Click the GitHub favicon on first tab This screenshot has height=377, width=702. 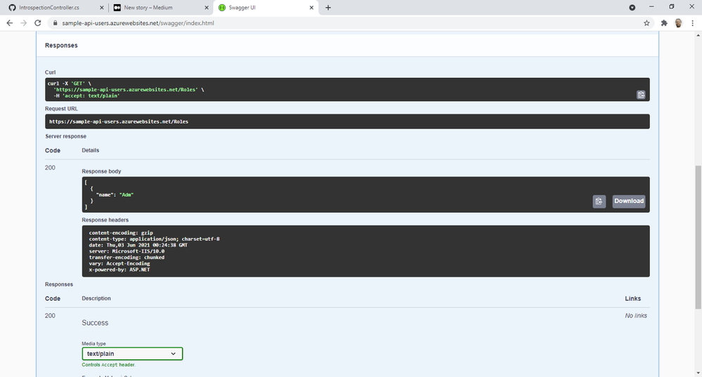tap(12, 8)
